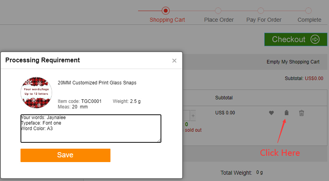Click Empty My Shopping Cart link

(293, 62)
